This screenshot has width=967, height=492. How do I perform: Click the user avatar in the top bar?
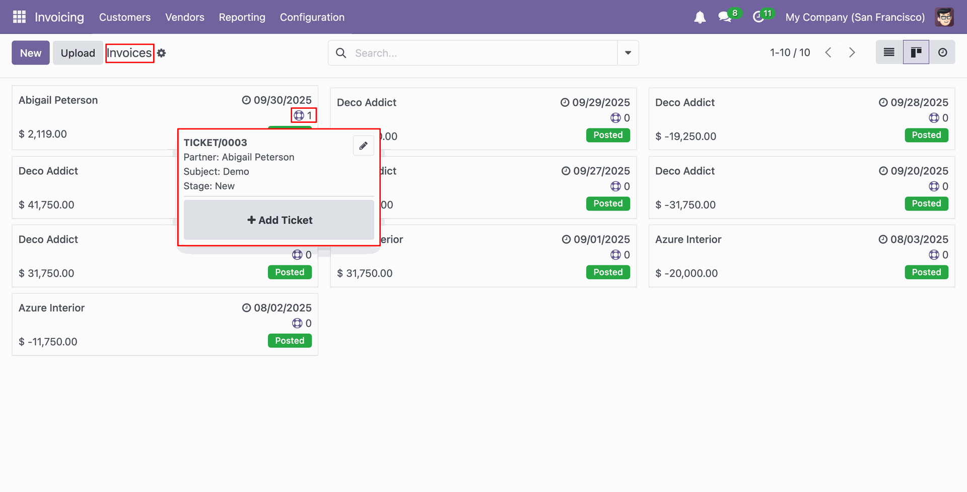click(944, 17)
